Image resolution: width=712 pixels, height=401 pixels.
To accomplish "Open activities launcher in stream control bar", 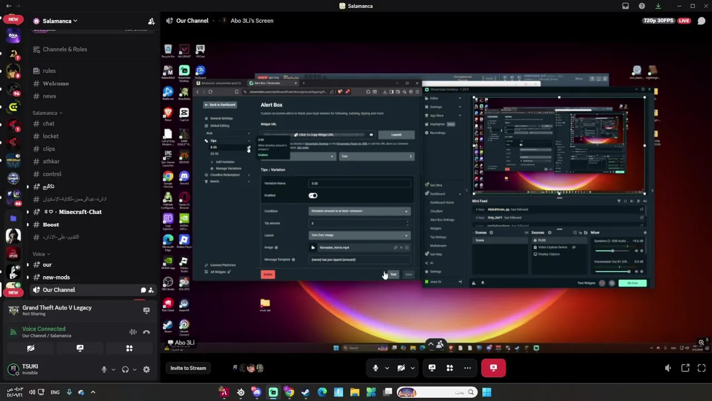I will click(x=449, y=368).
